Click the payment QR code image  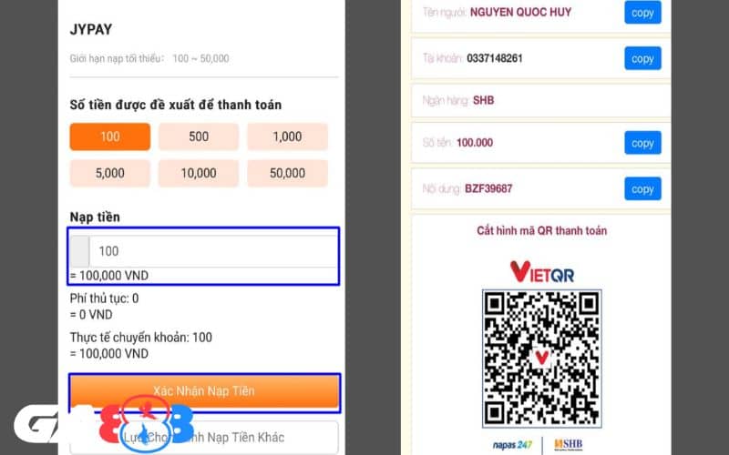[541, 357]
